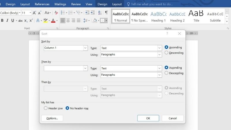This screenshot has height=130, width=231.
Task: Open the Mailings tab
Action: [x=60, y=4]
